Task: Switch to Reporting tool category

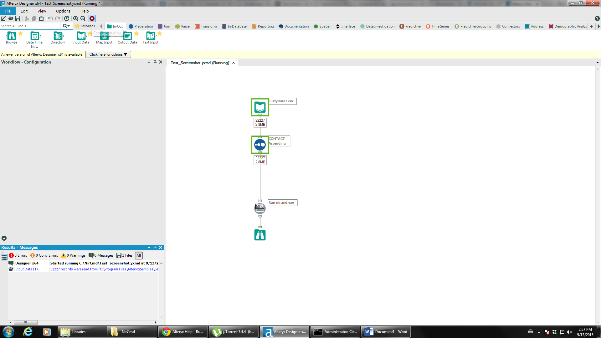Action: tap(263, 26)
